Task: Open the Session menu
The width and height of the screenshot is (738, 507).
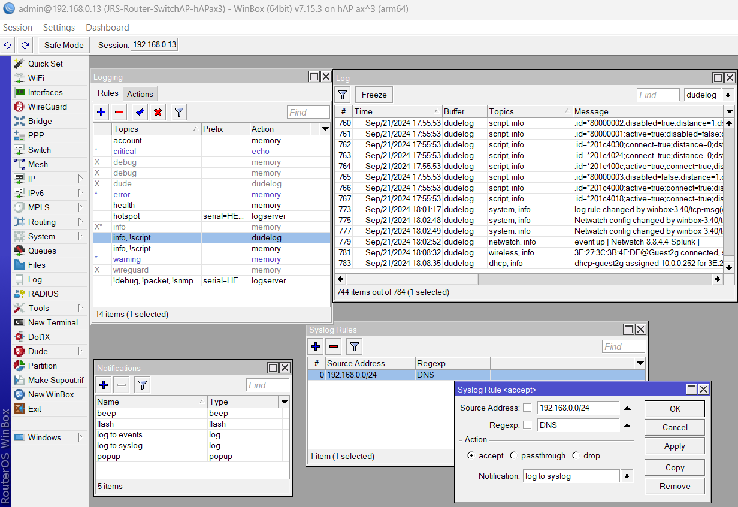Action: point(17,27)
